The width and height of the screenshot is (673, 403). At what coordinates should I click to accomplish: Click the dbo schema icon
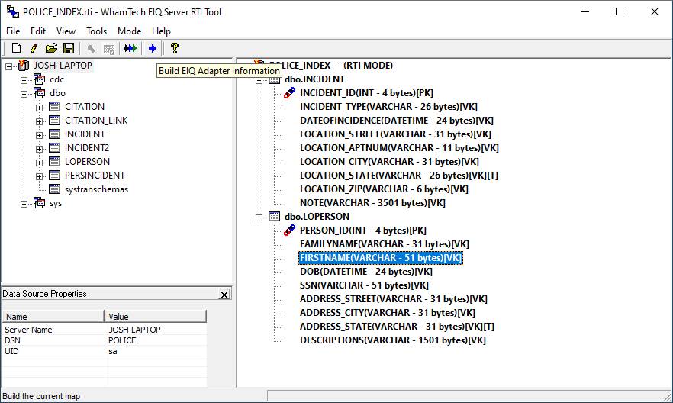[40, 92]
